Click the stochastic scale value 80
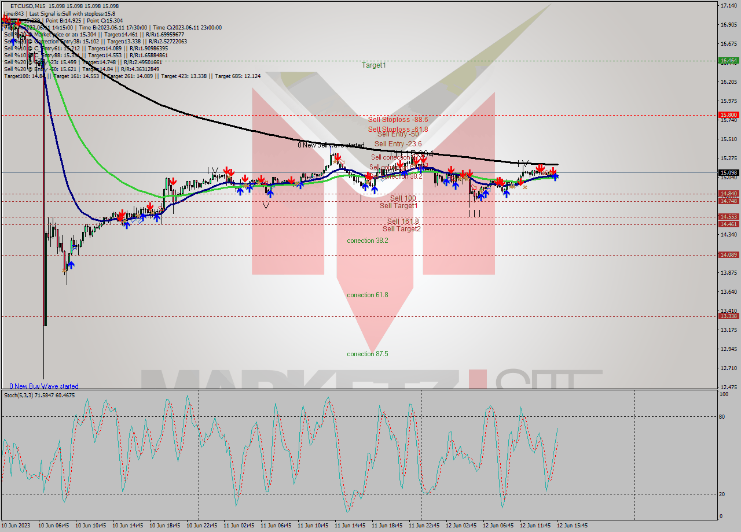The height and width of the screenshot is (532, 741). [x=722, y=416]
